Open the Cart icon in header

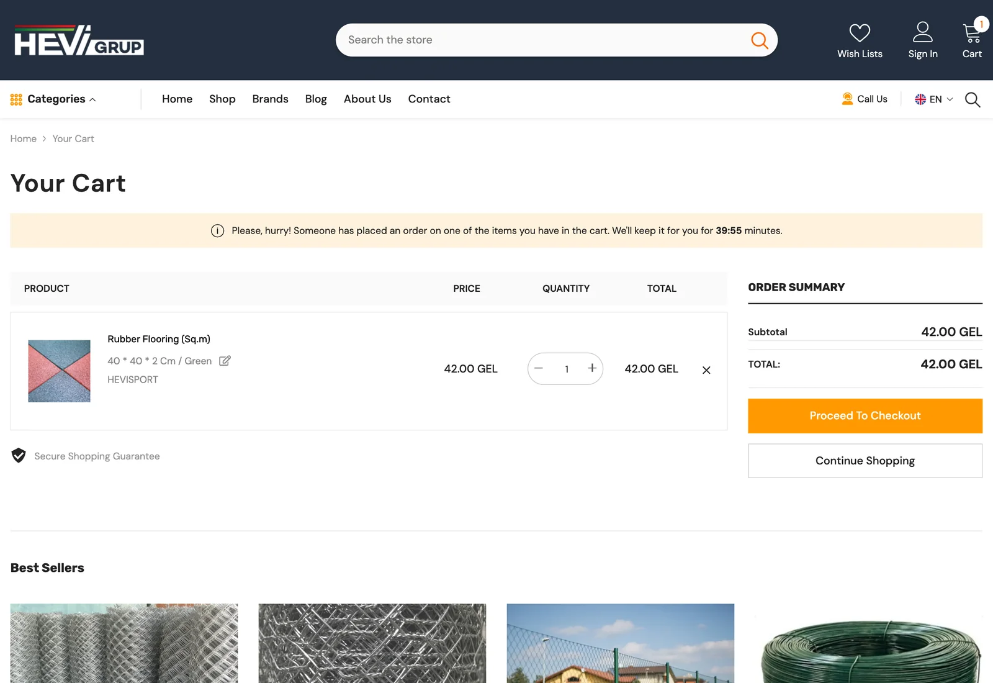pyautogui.click(x=972, y=32)
